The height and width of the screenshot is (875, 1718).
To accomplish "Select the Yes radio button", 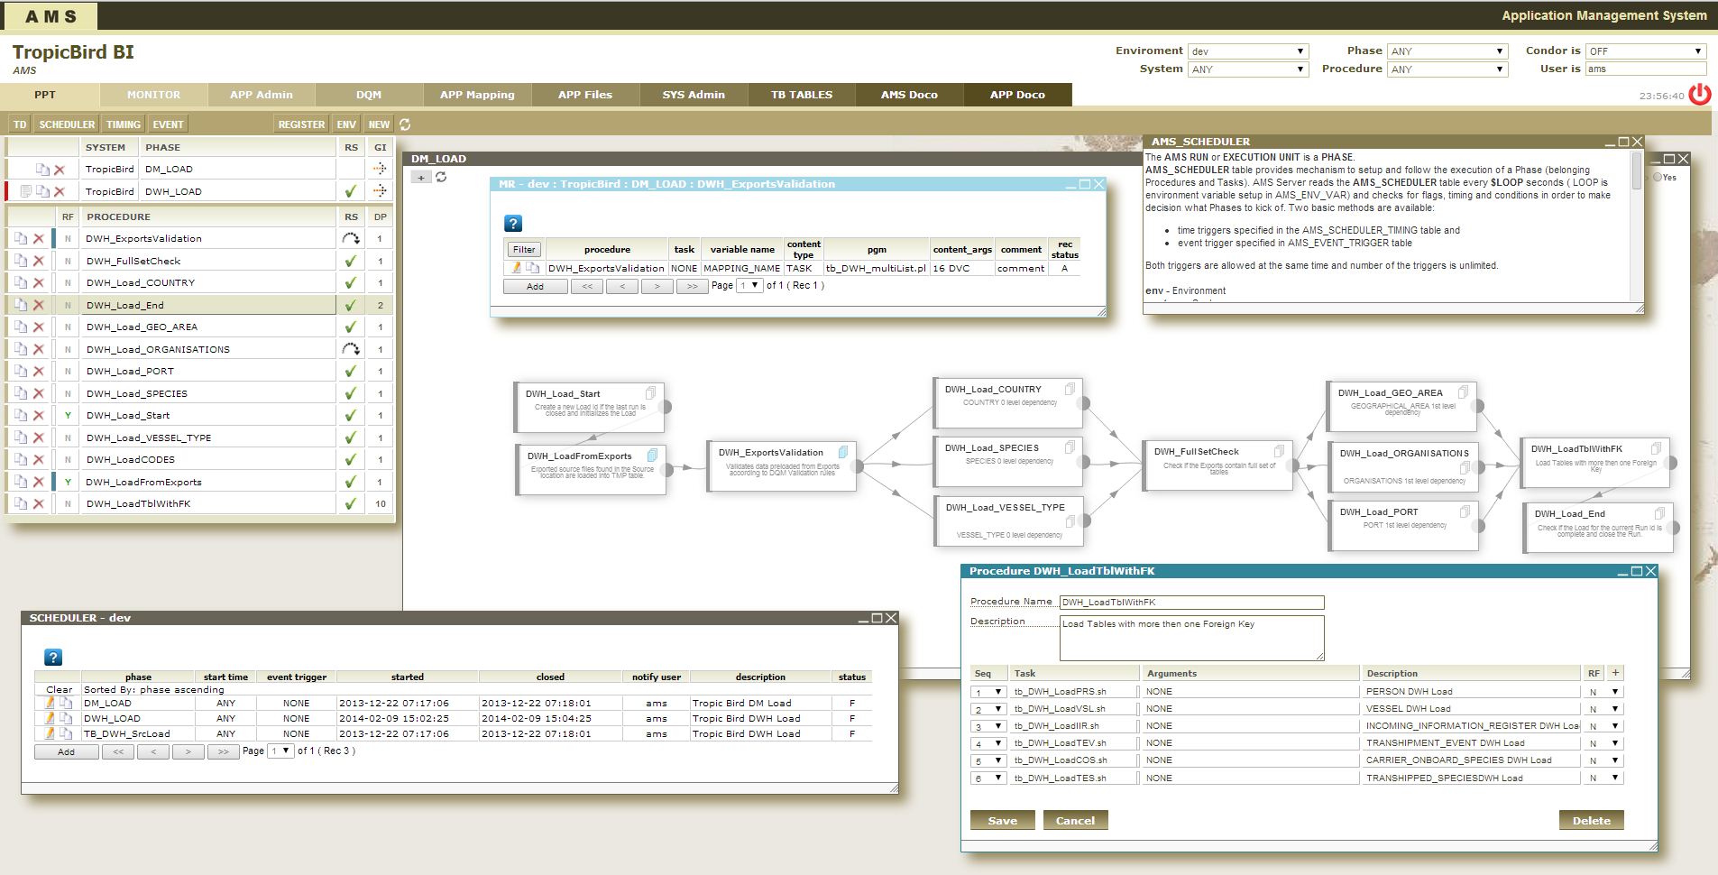I will [1658, 178].
